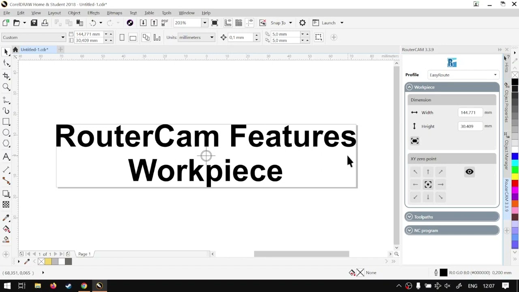The width and height of the screenshot is (519, 292).
Task: Select the Zoom tool in toolbox
Action: pyautogui.click(x=6, y=87)
